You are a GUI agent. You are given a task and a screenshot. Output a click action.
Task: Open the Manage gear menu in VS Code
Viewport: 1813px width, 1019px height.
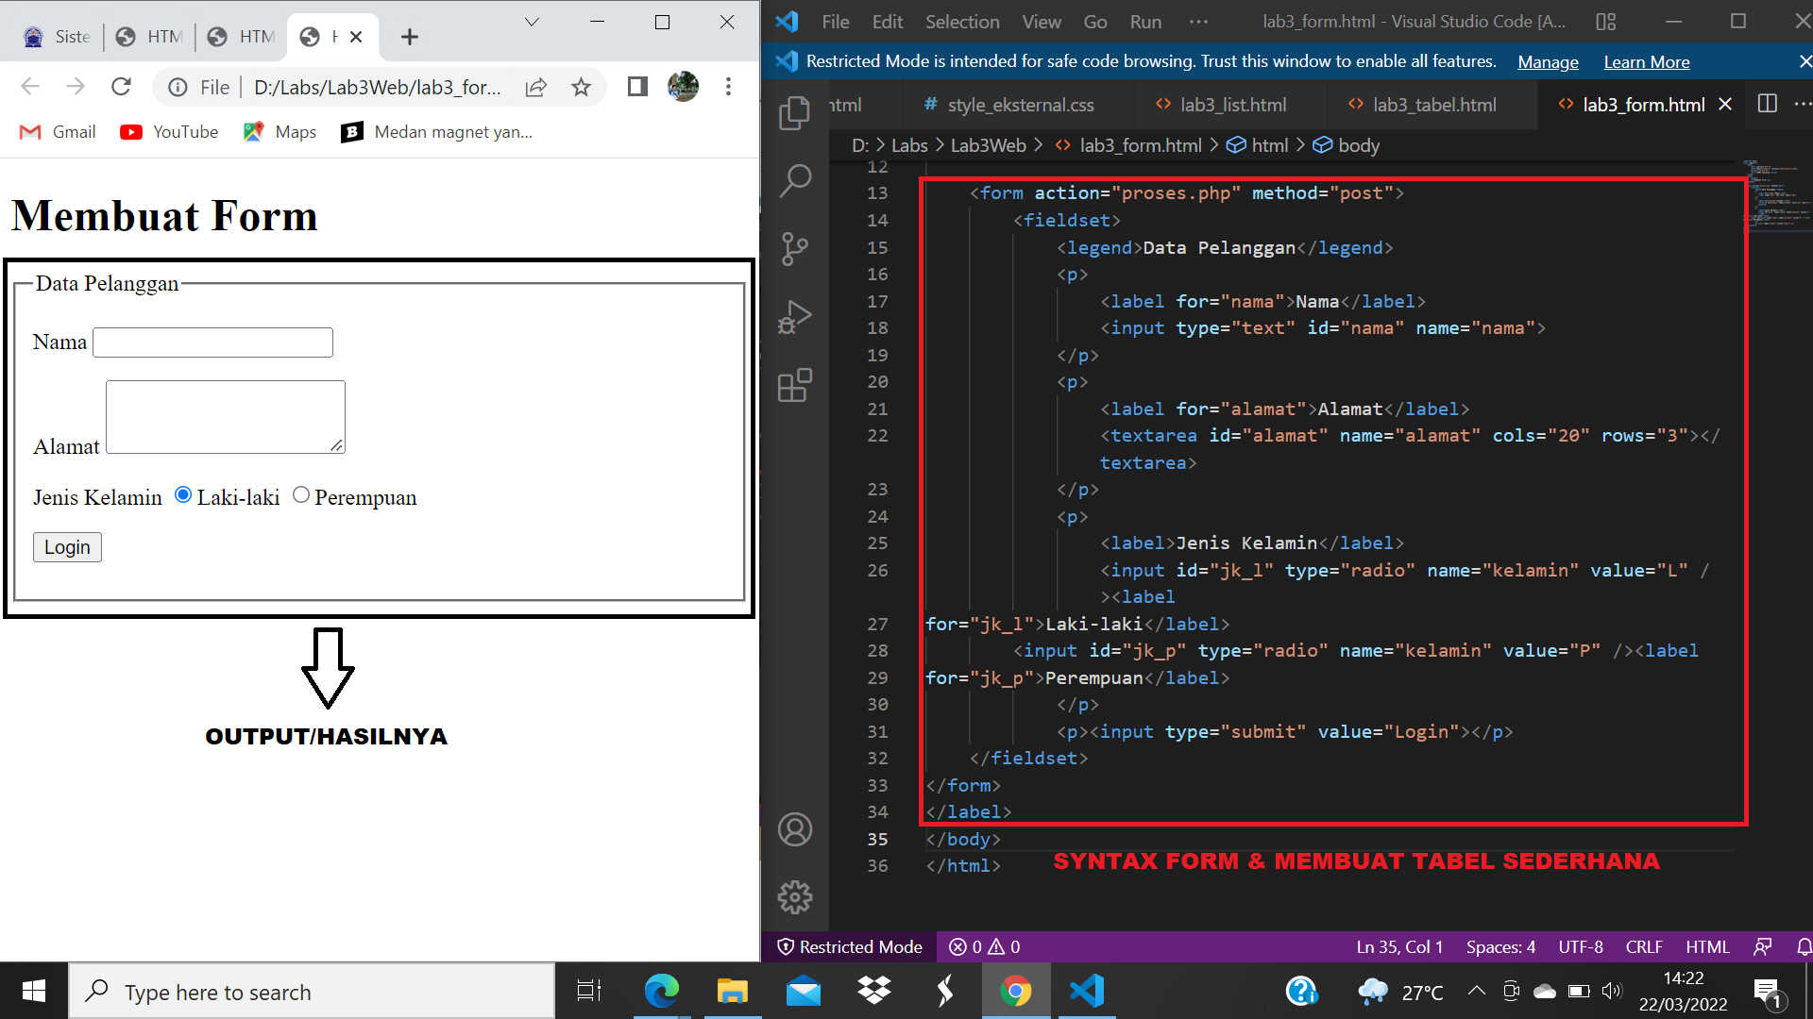pos(796,897)
